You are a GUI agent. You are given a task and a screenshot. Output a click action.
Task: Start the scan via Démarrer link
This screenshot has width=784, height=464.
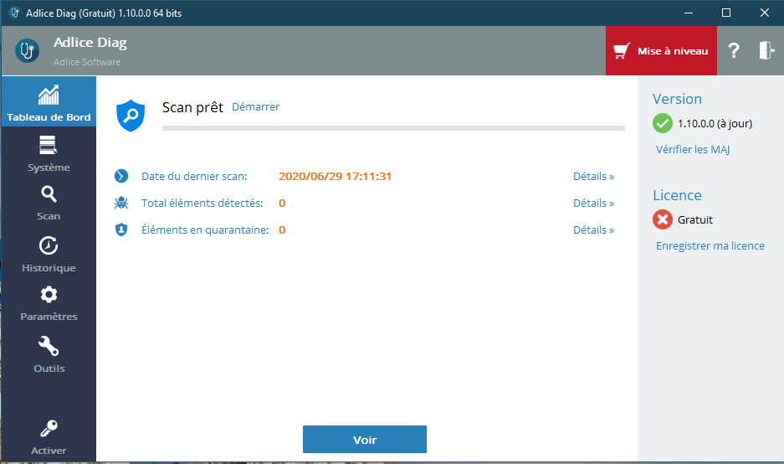(x=255, y=106)
